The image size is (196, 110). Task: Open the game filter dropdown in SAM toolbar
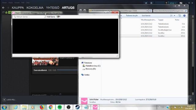(58, 16)
